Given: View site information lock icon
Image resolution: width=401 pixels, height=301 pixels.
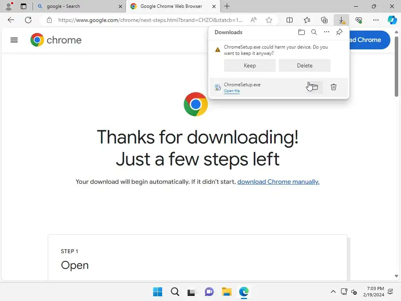Looking at the screenshot, I should click(x=49, y=20).
